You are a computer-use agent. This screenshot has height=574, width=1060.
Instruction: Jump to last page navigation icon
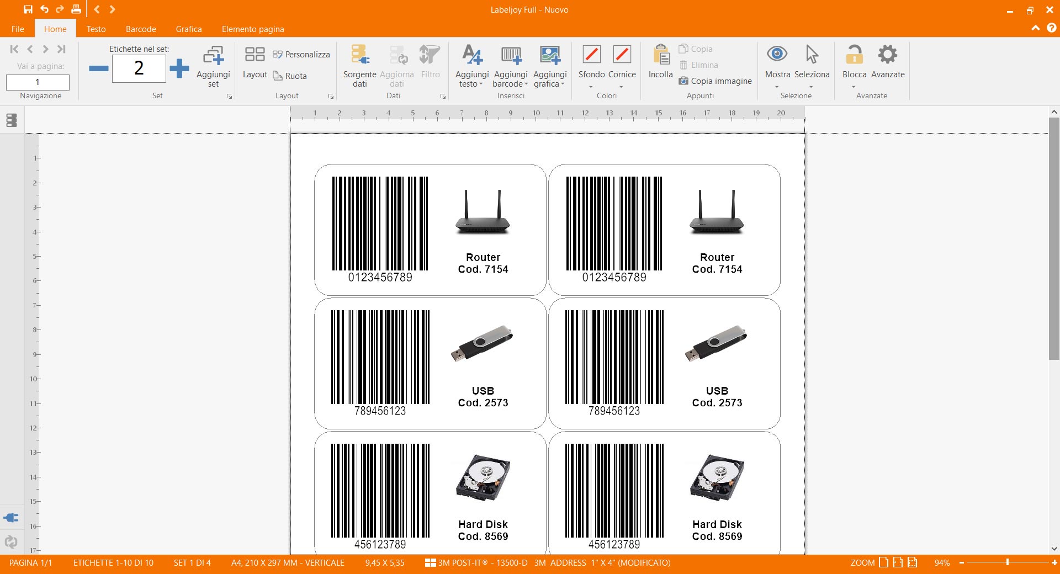pos(61,49)
